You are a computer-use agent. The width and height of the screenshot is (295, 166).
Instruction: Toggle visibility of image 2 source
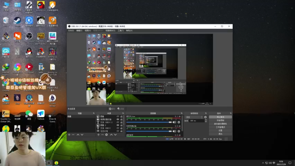(118, 125)
